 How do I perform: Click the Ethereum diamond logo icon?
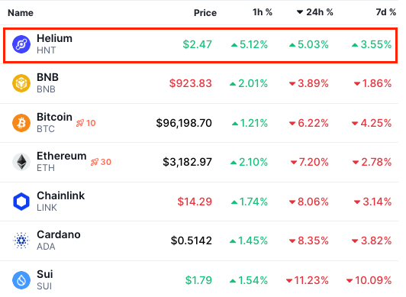tap(21, 162)
